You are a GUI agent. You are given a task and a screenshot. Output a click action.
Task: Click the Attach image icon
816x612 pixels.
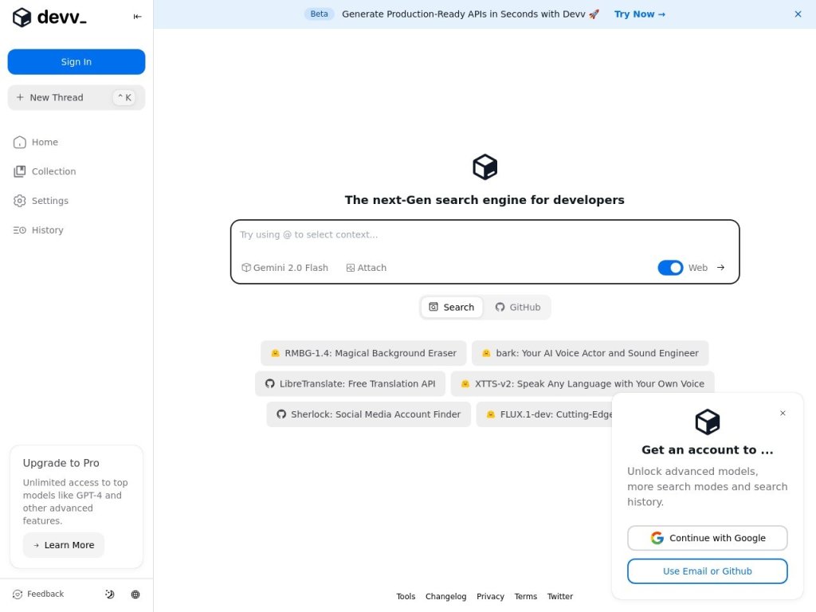(351, 268)
